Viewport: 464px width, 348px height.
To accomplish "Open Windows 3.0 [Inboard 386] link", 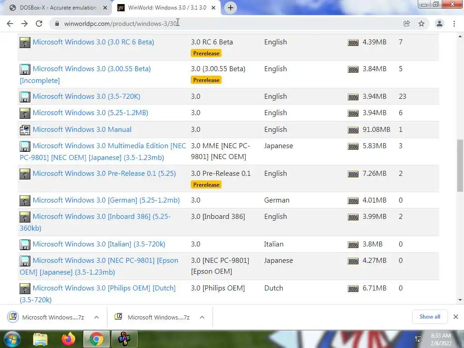I will tap(95, 222).
